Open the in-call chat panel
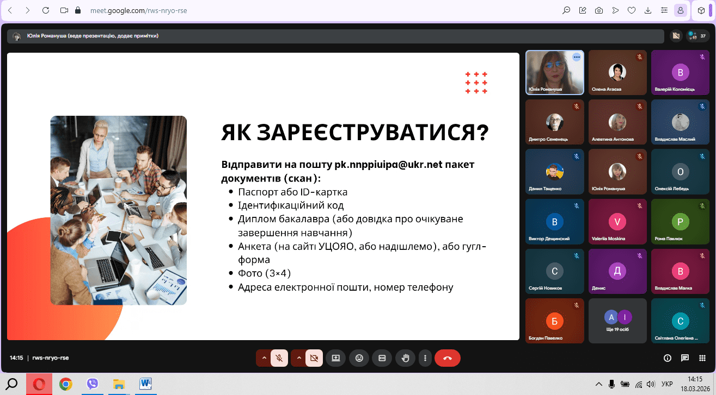 [x=685, y=358]
